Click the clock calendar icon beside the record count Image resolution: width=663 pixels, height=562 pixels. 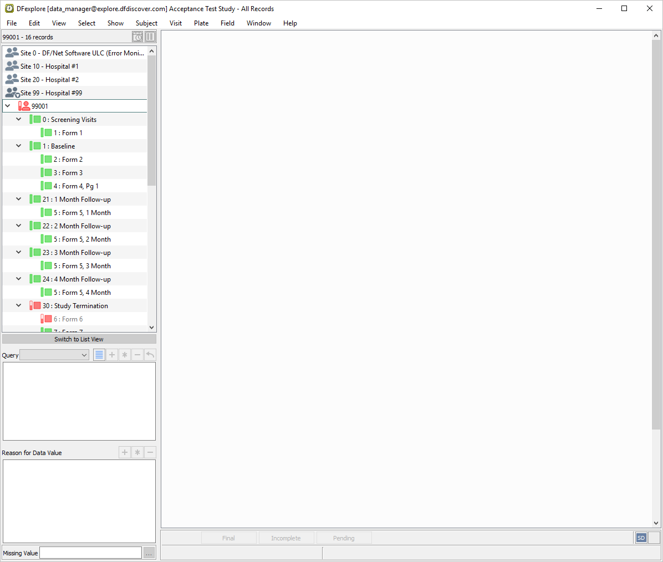(137, 37)
